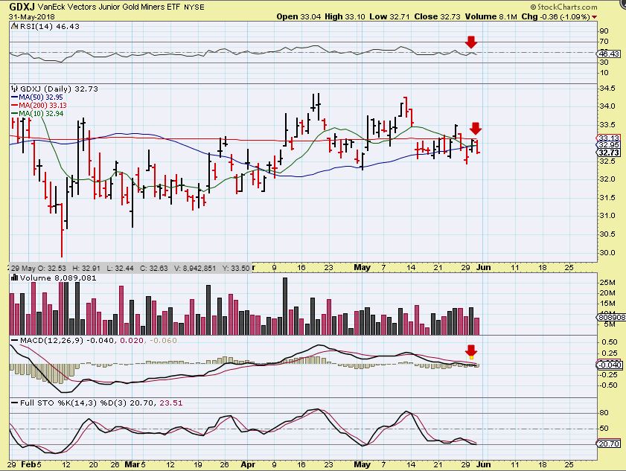Click the MA(200) 33.13 legend text
This screenshot has height=471, width=626.
(42, 106)
